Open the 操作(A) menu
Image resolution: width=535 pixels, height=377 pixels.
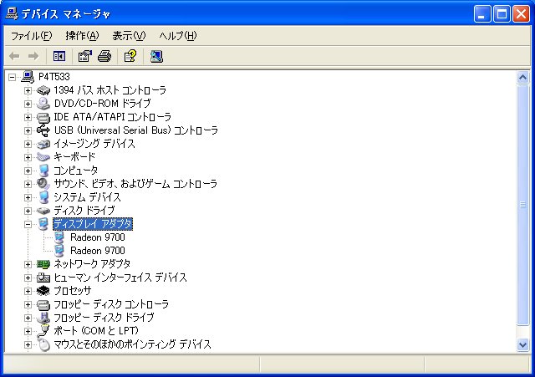point(82,35)
